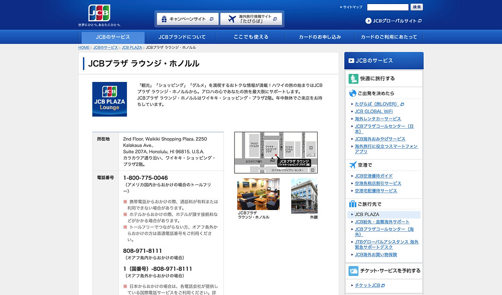Viewport: 502px width, 295px height.
Task: Click the JCB PLAZA breadcrumb link
Action: [132, 47]
